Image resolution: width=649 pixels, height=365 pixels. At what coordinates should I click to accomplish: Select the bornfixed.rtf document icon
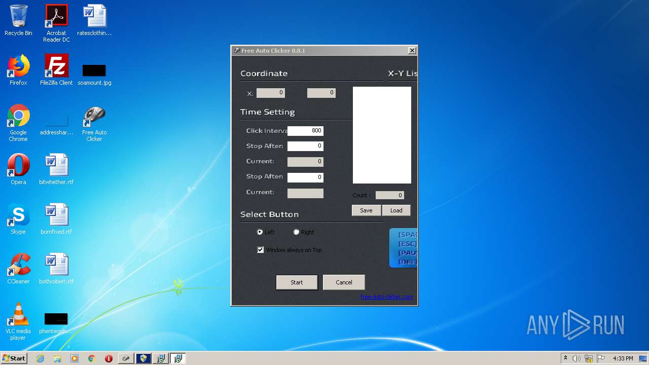56,219
